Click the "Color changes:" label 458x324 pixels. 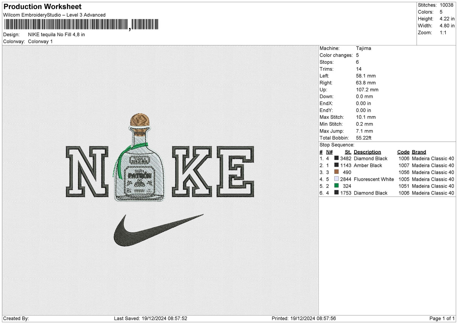click(336, 55)
